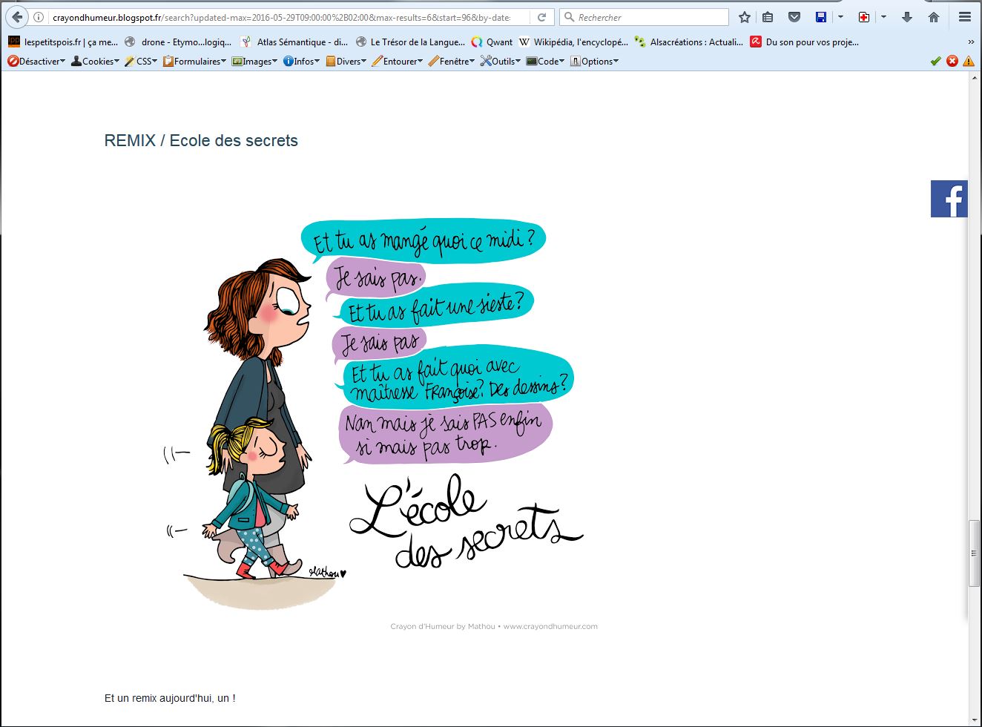Image resolution: width=982 pixels, height=727 pixels.
Task: Show more bookmarks with the chevron
Action: (971, 42)
